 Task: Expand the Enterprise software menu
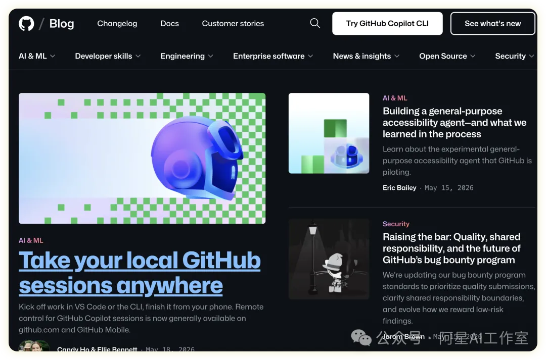273,56
